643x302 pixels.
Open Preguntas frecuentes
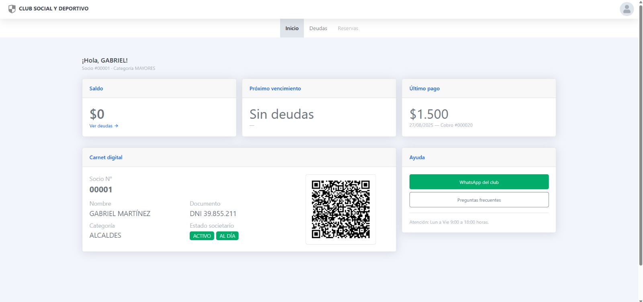pos(479,200)
